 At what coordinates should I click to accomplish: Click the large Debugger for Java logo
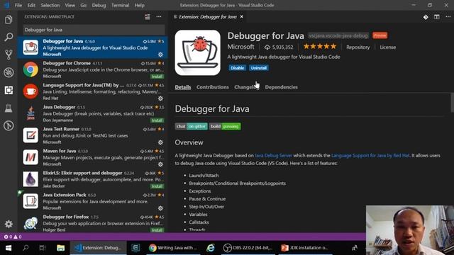click(197, 52)
